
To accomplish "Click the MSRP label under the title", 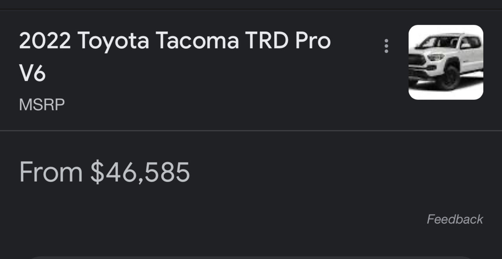I will pyautogui.click(x=42, y=105).
